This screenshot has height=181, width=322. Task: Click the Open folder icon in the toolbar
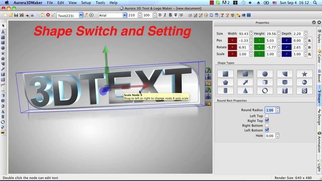tap(11, 15)
